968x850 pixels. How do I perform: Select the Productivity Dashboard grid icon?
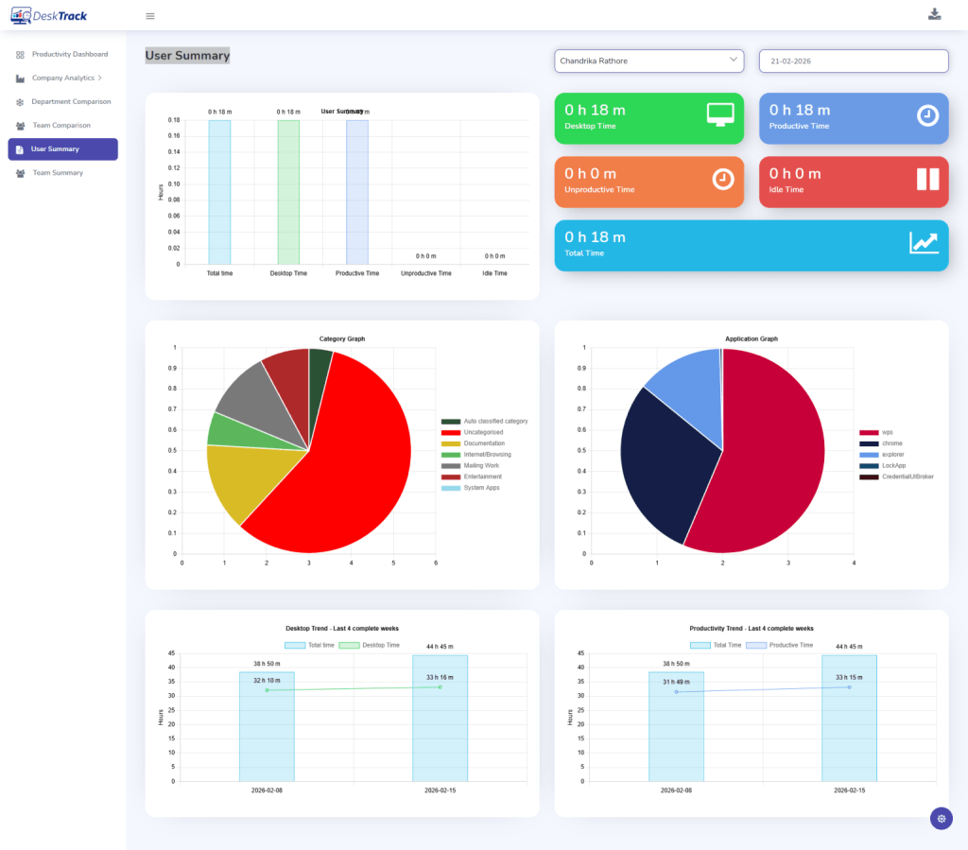[20, 54]
